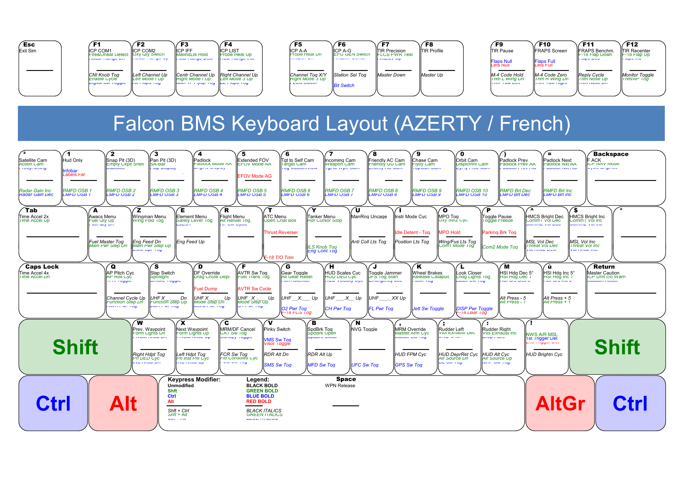Image resolution: width=697 pixels, height=493 pixels.
Task: Click the red AltGr key
Action: tap(560, 403)
